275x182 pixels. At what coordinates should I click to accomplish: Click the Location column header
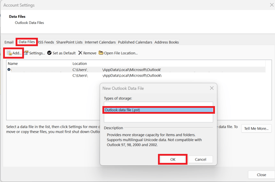[x=168, y=63]
